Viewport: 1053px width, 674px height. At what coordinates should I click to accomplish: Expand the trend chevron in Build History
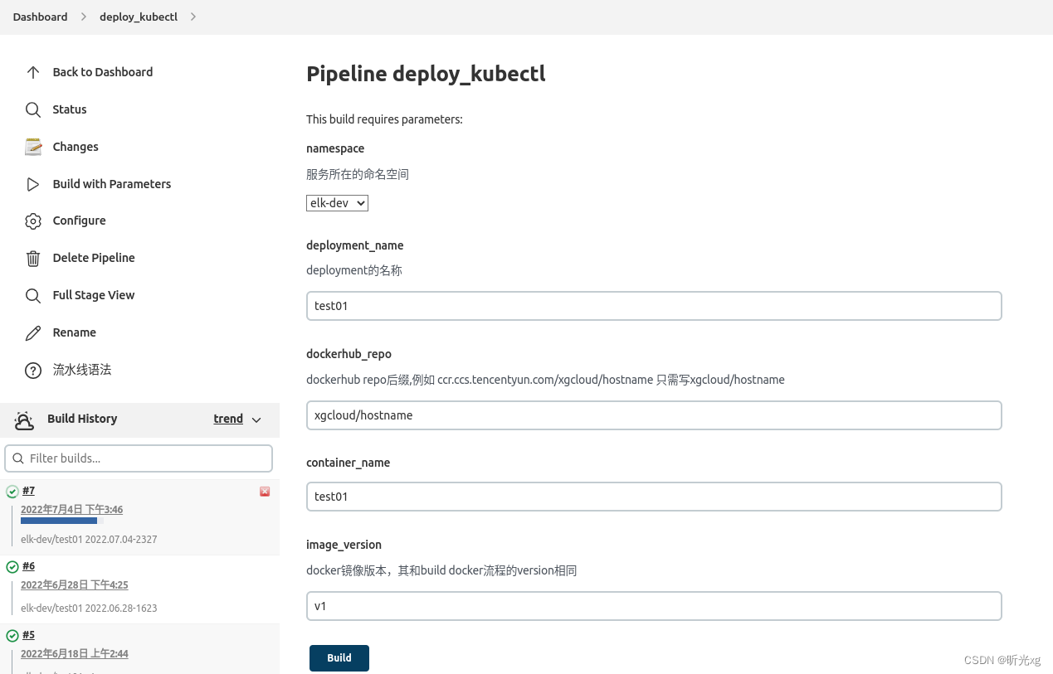(256, 419)
